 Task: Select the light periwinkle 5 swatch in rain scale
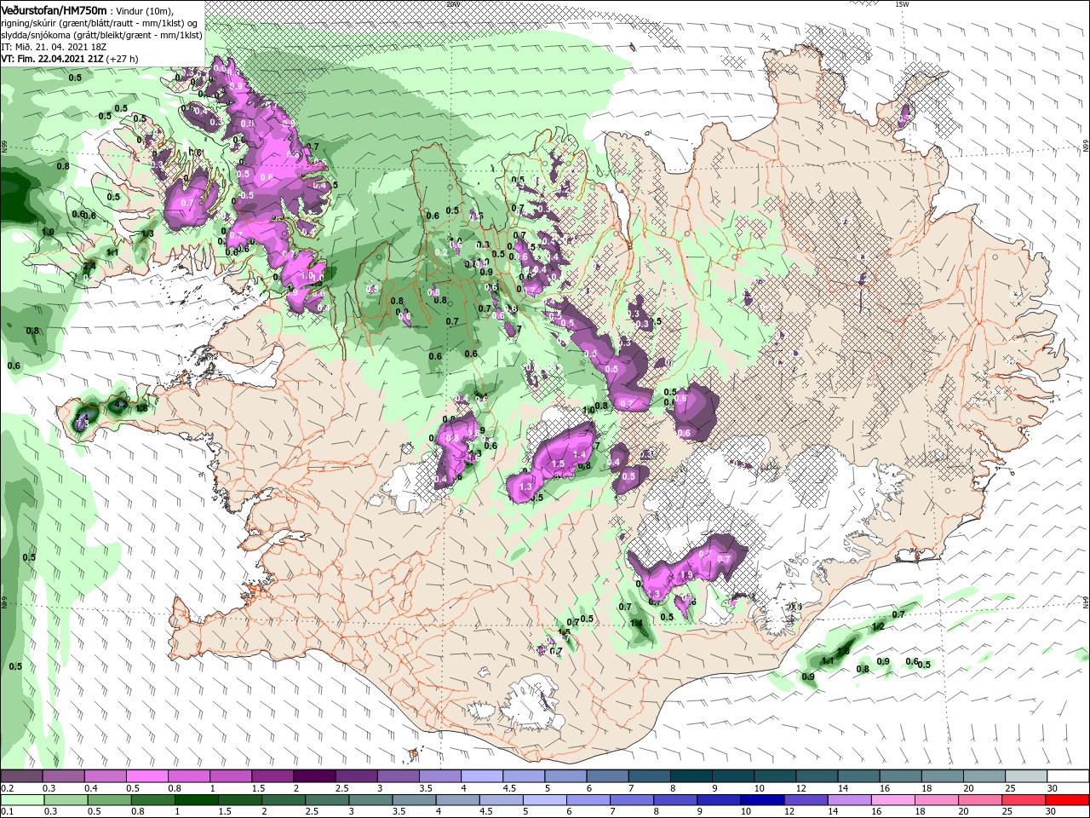(x=543, y=800)
